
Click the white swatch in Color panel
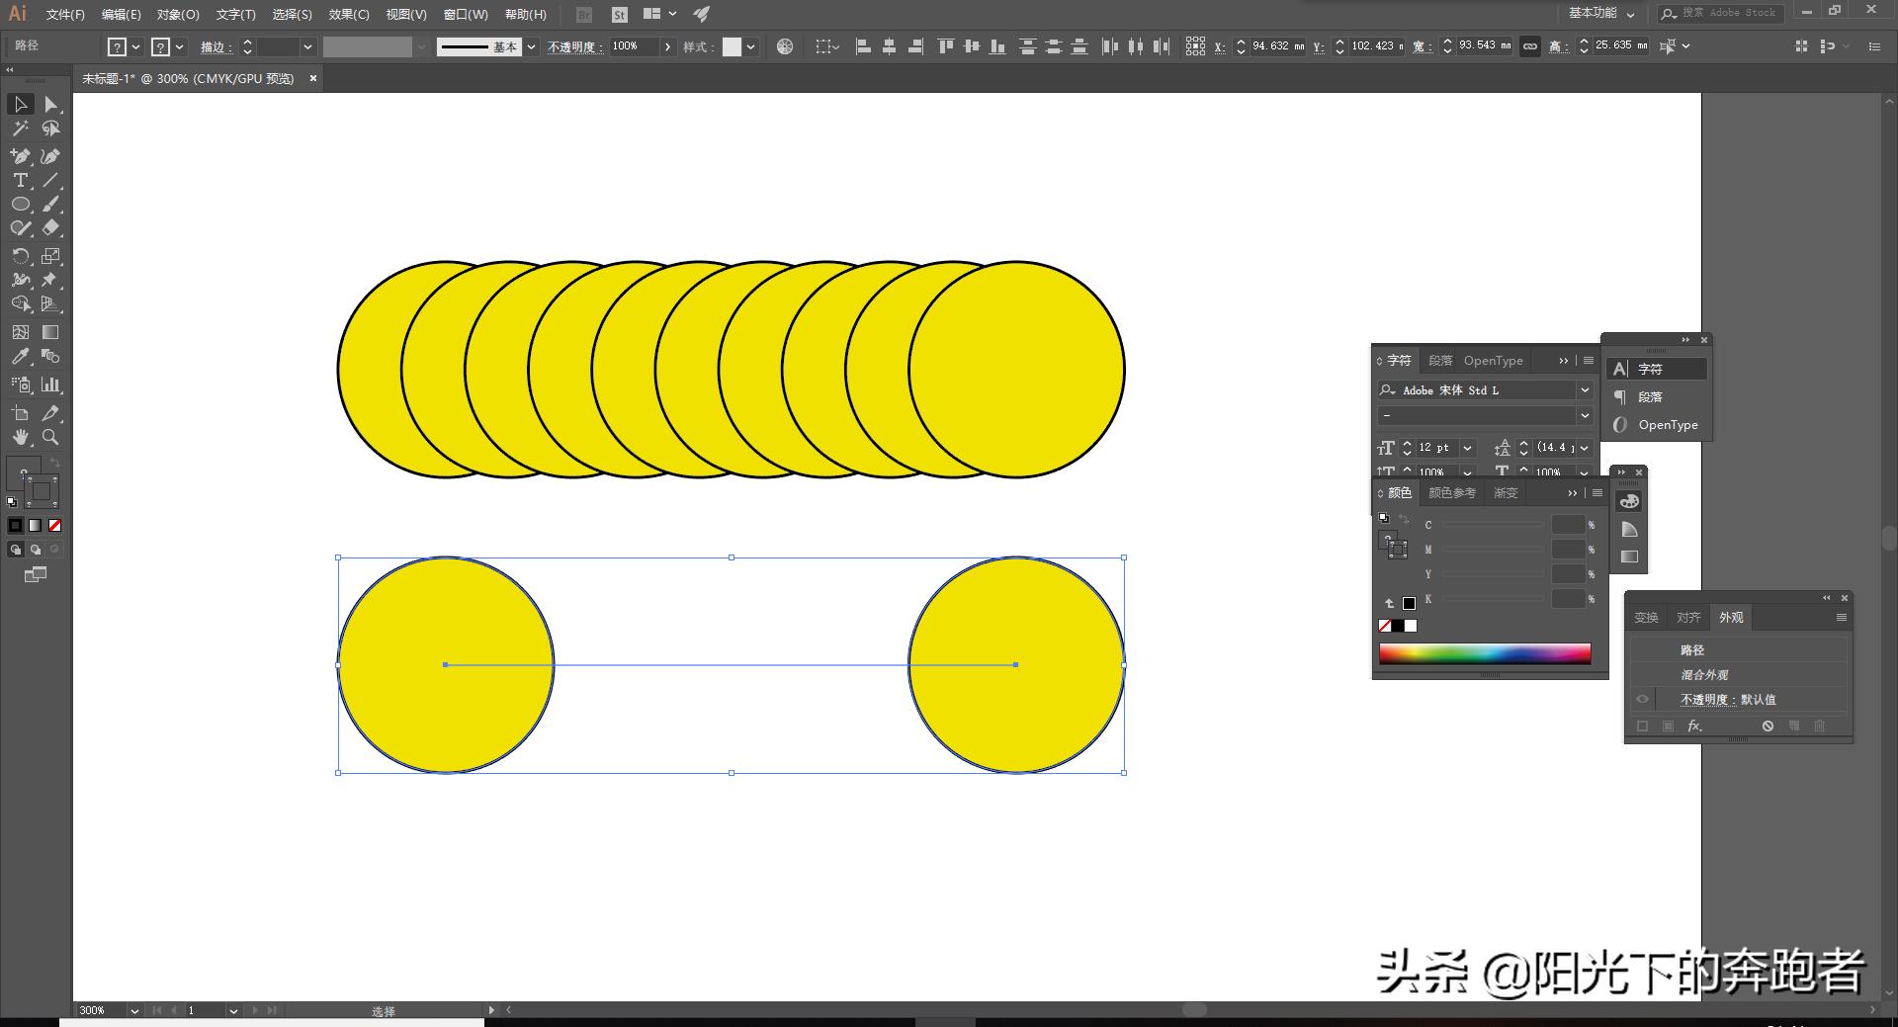[1411, 626]
